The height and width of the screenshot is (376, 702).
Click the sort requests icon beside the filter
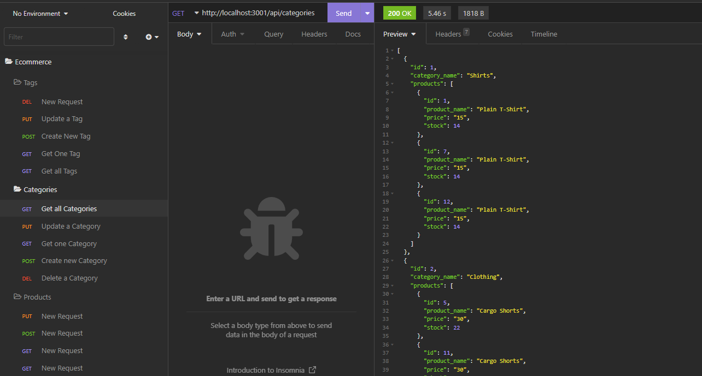pos(125,37)
